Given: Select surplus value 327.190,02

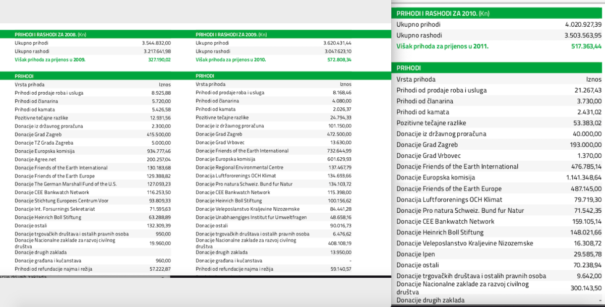Looking at the screenshot, I should pyautogui.click(x=159, y=59).
